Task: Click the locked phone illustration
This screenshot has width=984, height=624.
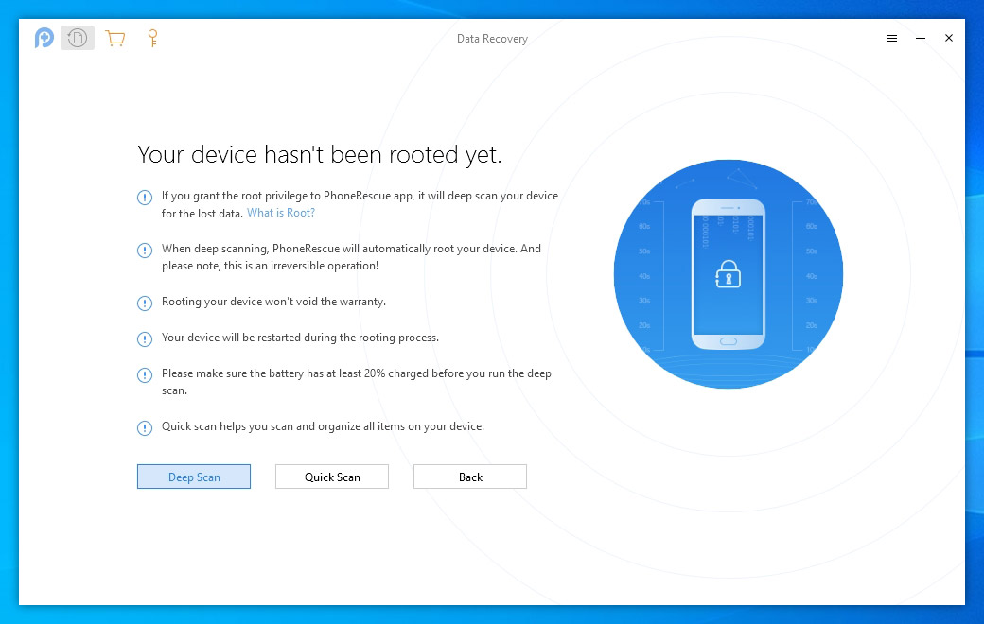Action: [x=728, y=274]
